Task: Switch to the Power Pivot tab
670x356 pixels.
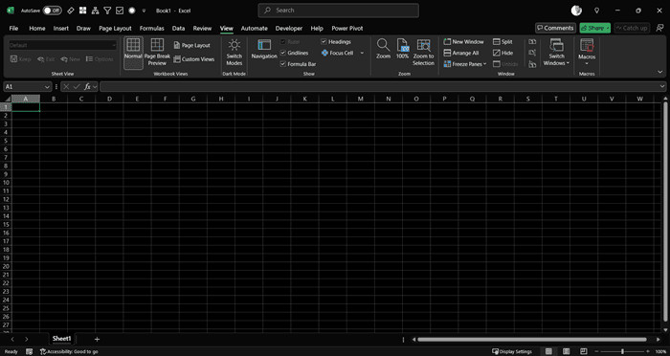Action: pos(347,28)
